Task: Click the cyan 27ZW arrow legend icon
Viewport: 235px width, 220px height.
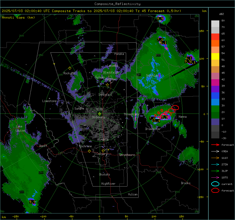Action: click(x=215, y=165)
